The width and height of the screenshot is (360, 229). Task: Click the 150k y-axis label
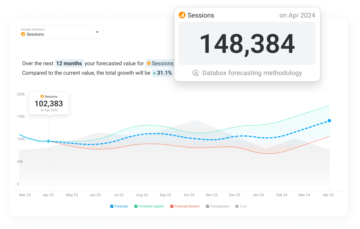21,116
